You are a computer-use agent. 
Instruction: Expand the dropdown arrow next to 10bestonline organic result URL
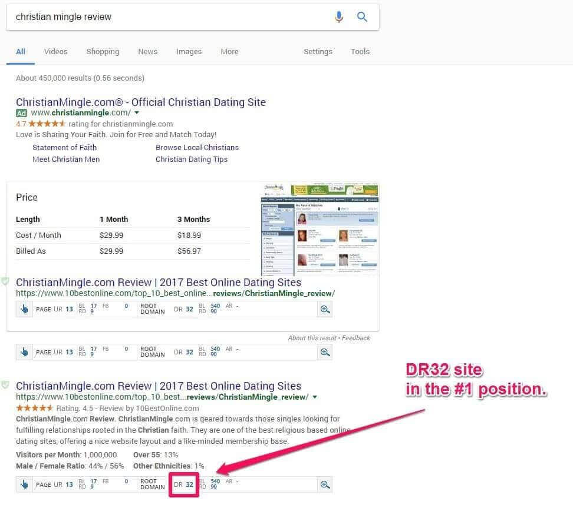pyautogui.click(x=315, y=397)
